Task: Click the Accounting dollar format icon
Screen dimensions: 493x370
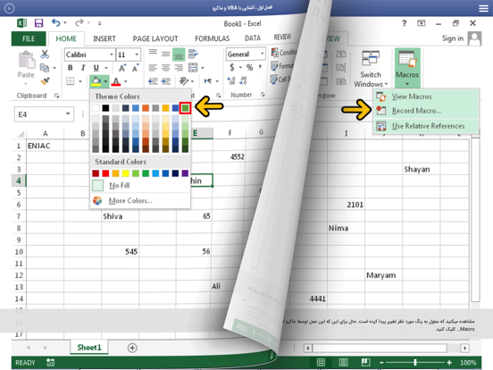Action: pos(232,67)
